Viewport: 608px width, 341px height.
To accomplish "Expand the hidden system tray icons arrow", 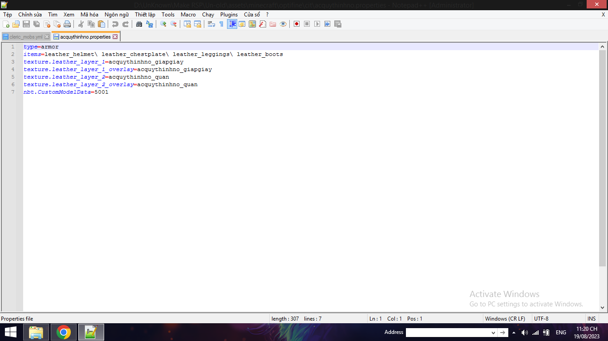I will (514, 333).
